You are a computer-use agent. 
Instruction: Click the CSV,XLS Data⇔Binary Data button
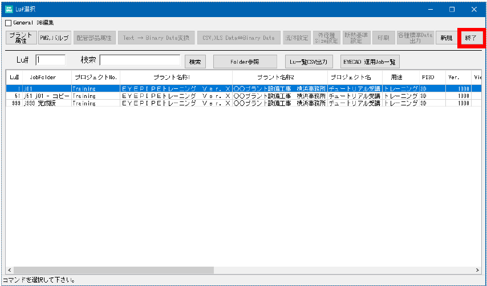tap(238, 38)
